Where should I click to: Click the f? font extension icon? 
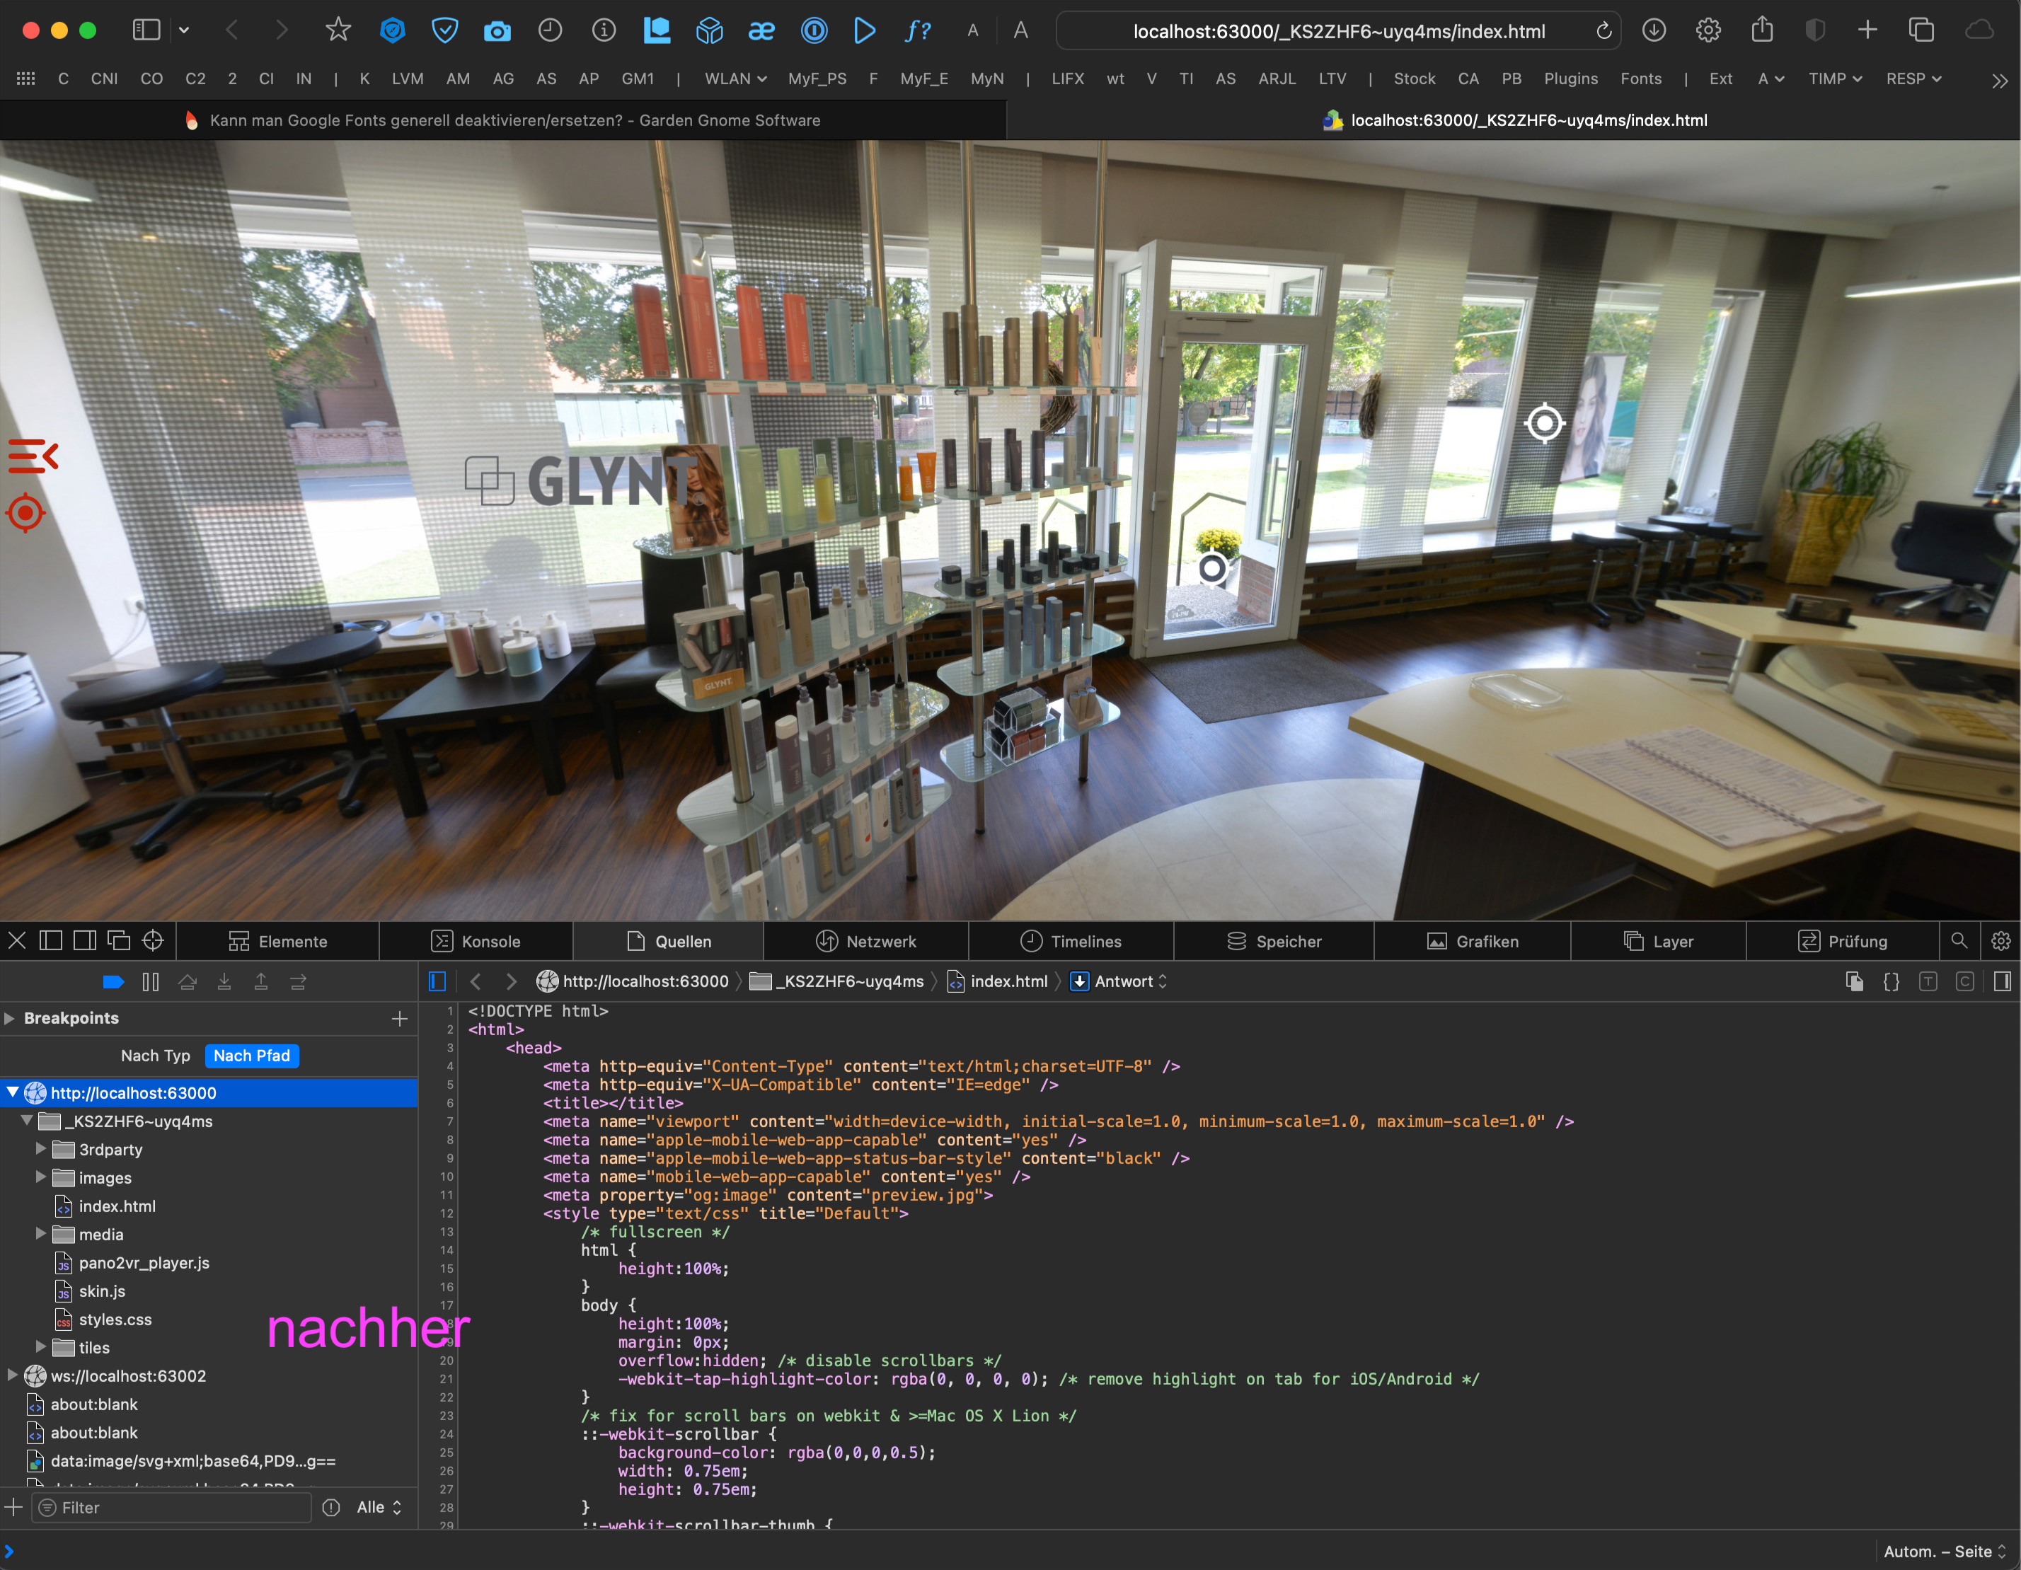tap(917, 30)
